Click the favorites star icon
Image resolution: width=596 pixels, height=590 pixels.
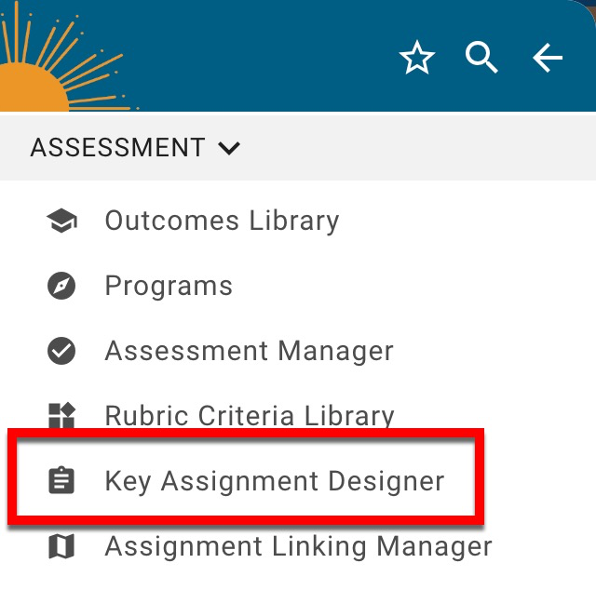416,59
